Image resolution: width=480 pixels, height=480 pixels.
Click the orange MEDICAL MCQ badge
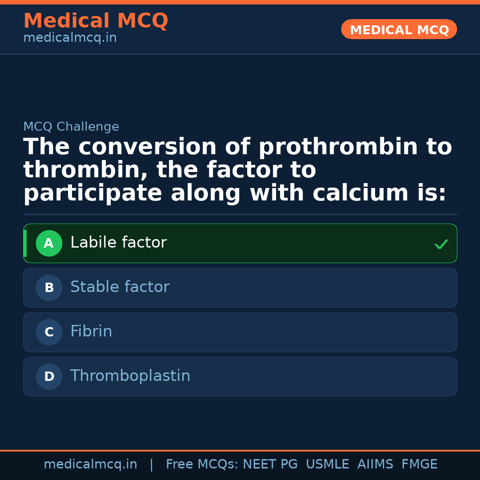(x=399, y=29)
